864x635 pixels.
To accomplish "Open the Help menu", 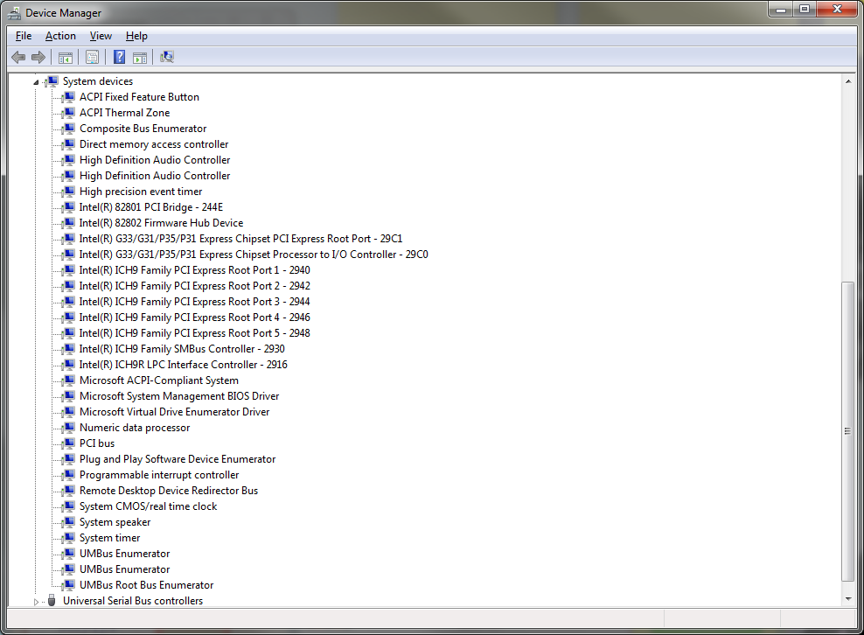I will click(x=136, y=36).
